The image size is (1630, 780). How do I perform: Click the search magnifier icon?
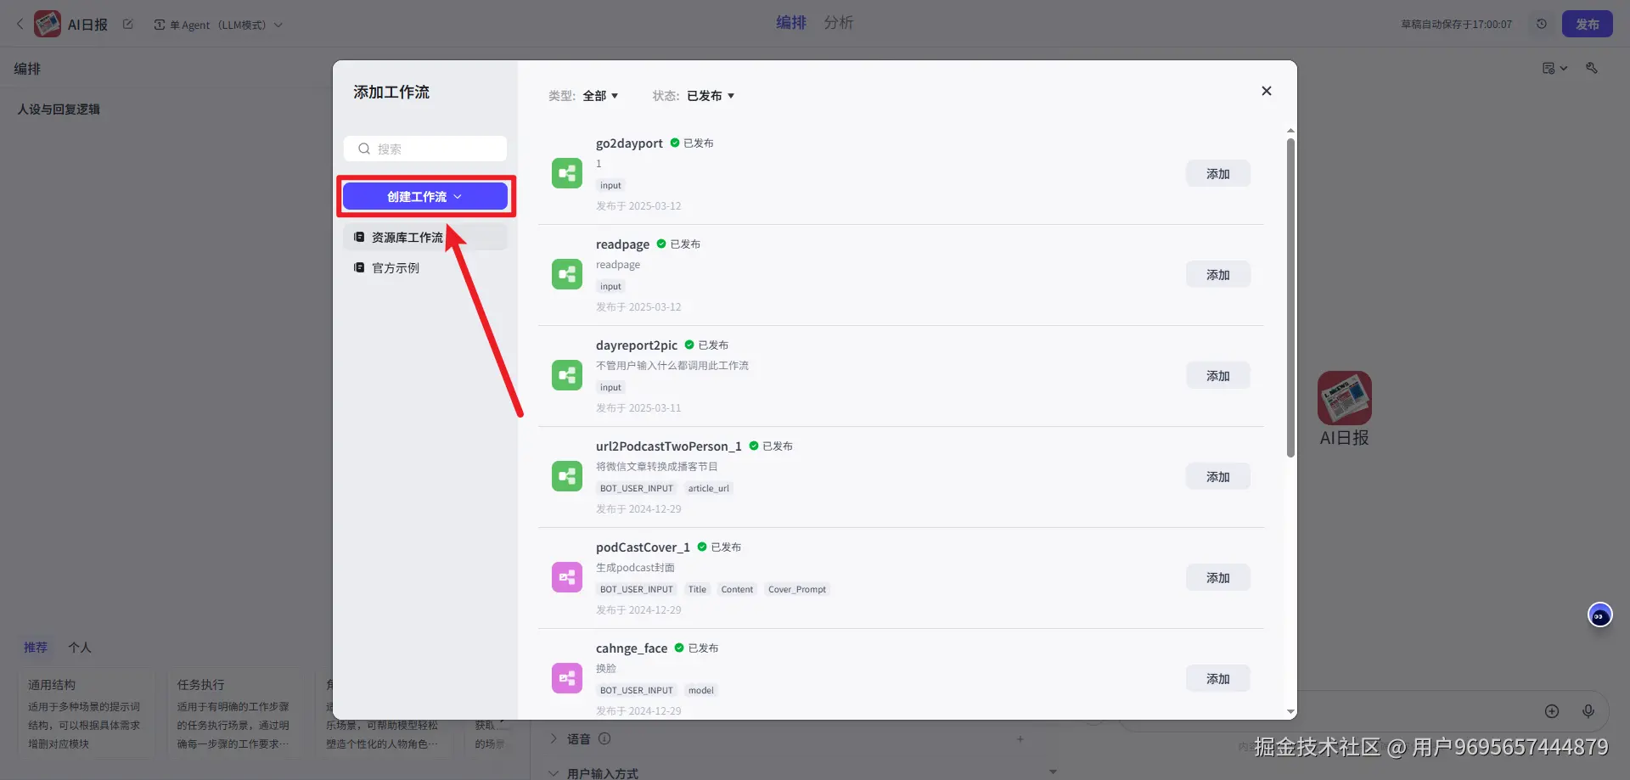[x=364, y=149]
